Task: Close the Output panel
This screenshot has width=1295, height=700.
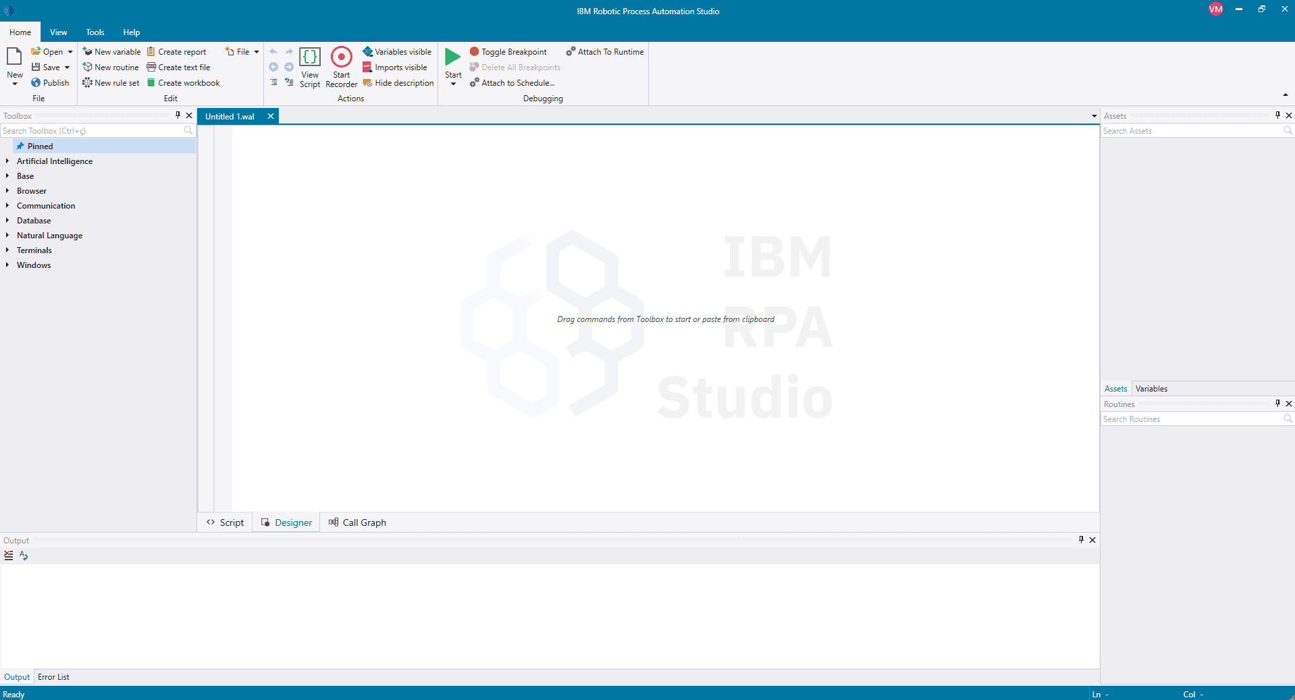Action: point(1092,540)
